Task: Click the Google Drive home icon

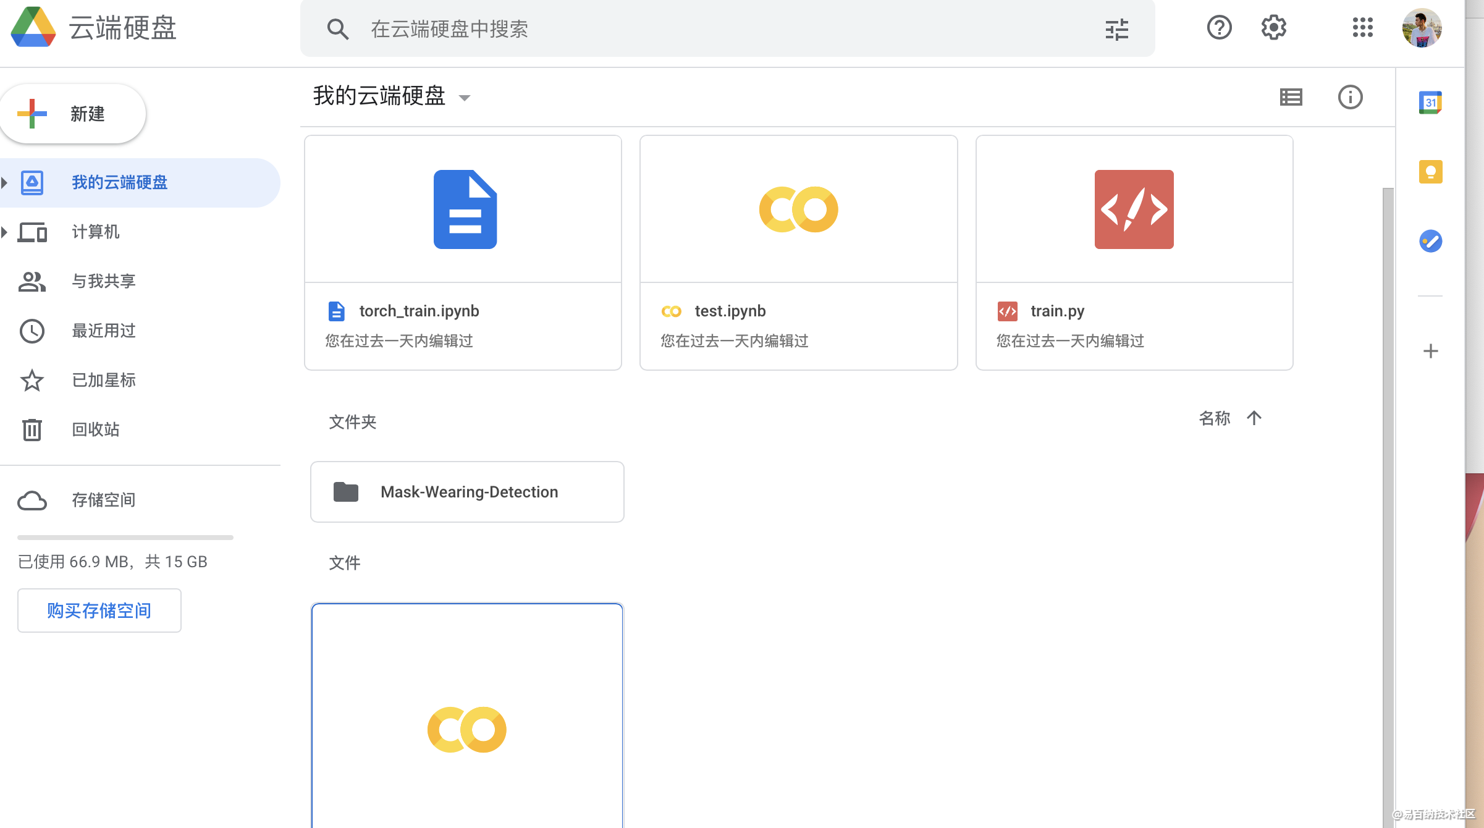Action: coord(32,28)
